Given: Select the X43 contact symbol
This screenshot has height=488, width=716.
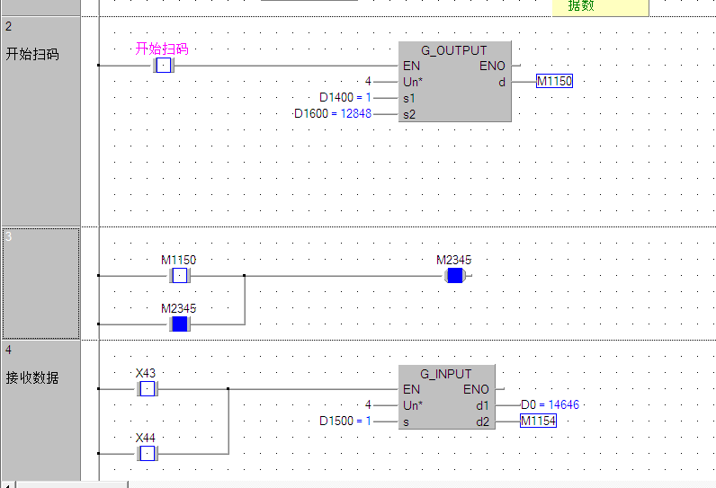Looking at the screenshot, I should click(x=147, y=389).
